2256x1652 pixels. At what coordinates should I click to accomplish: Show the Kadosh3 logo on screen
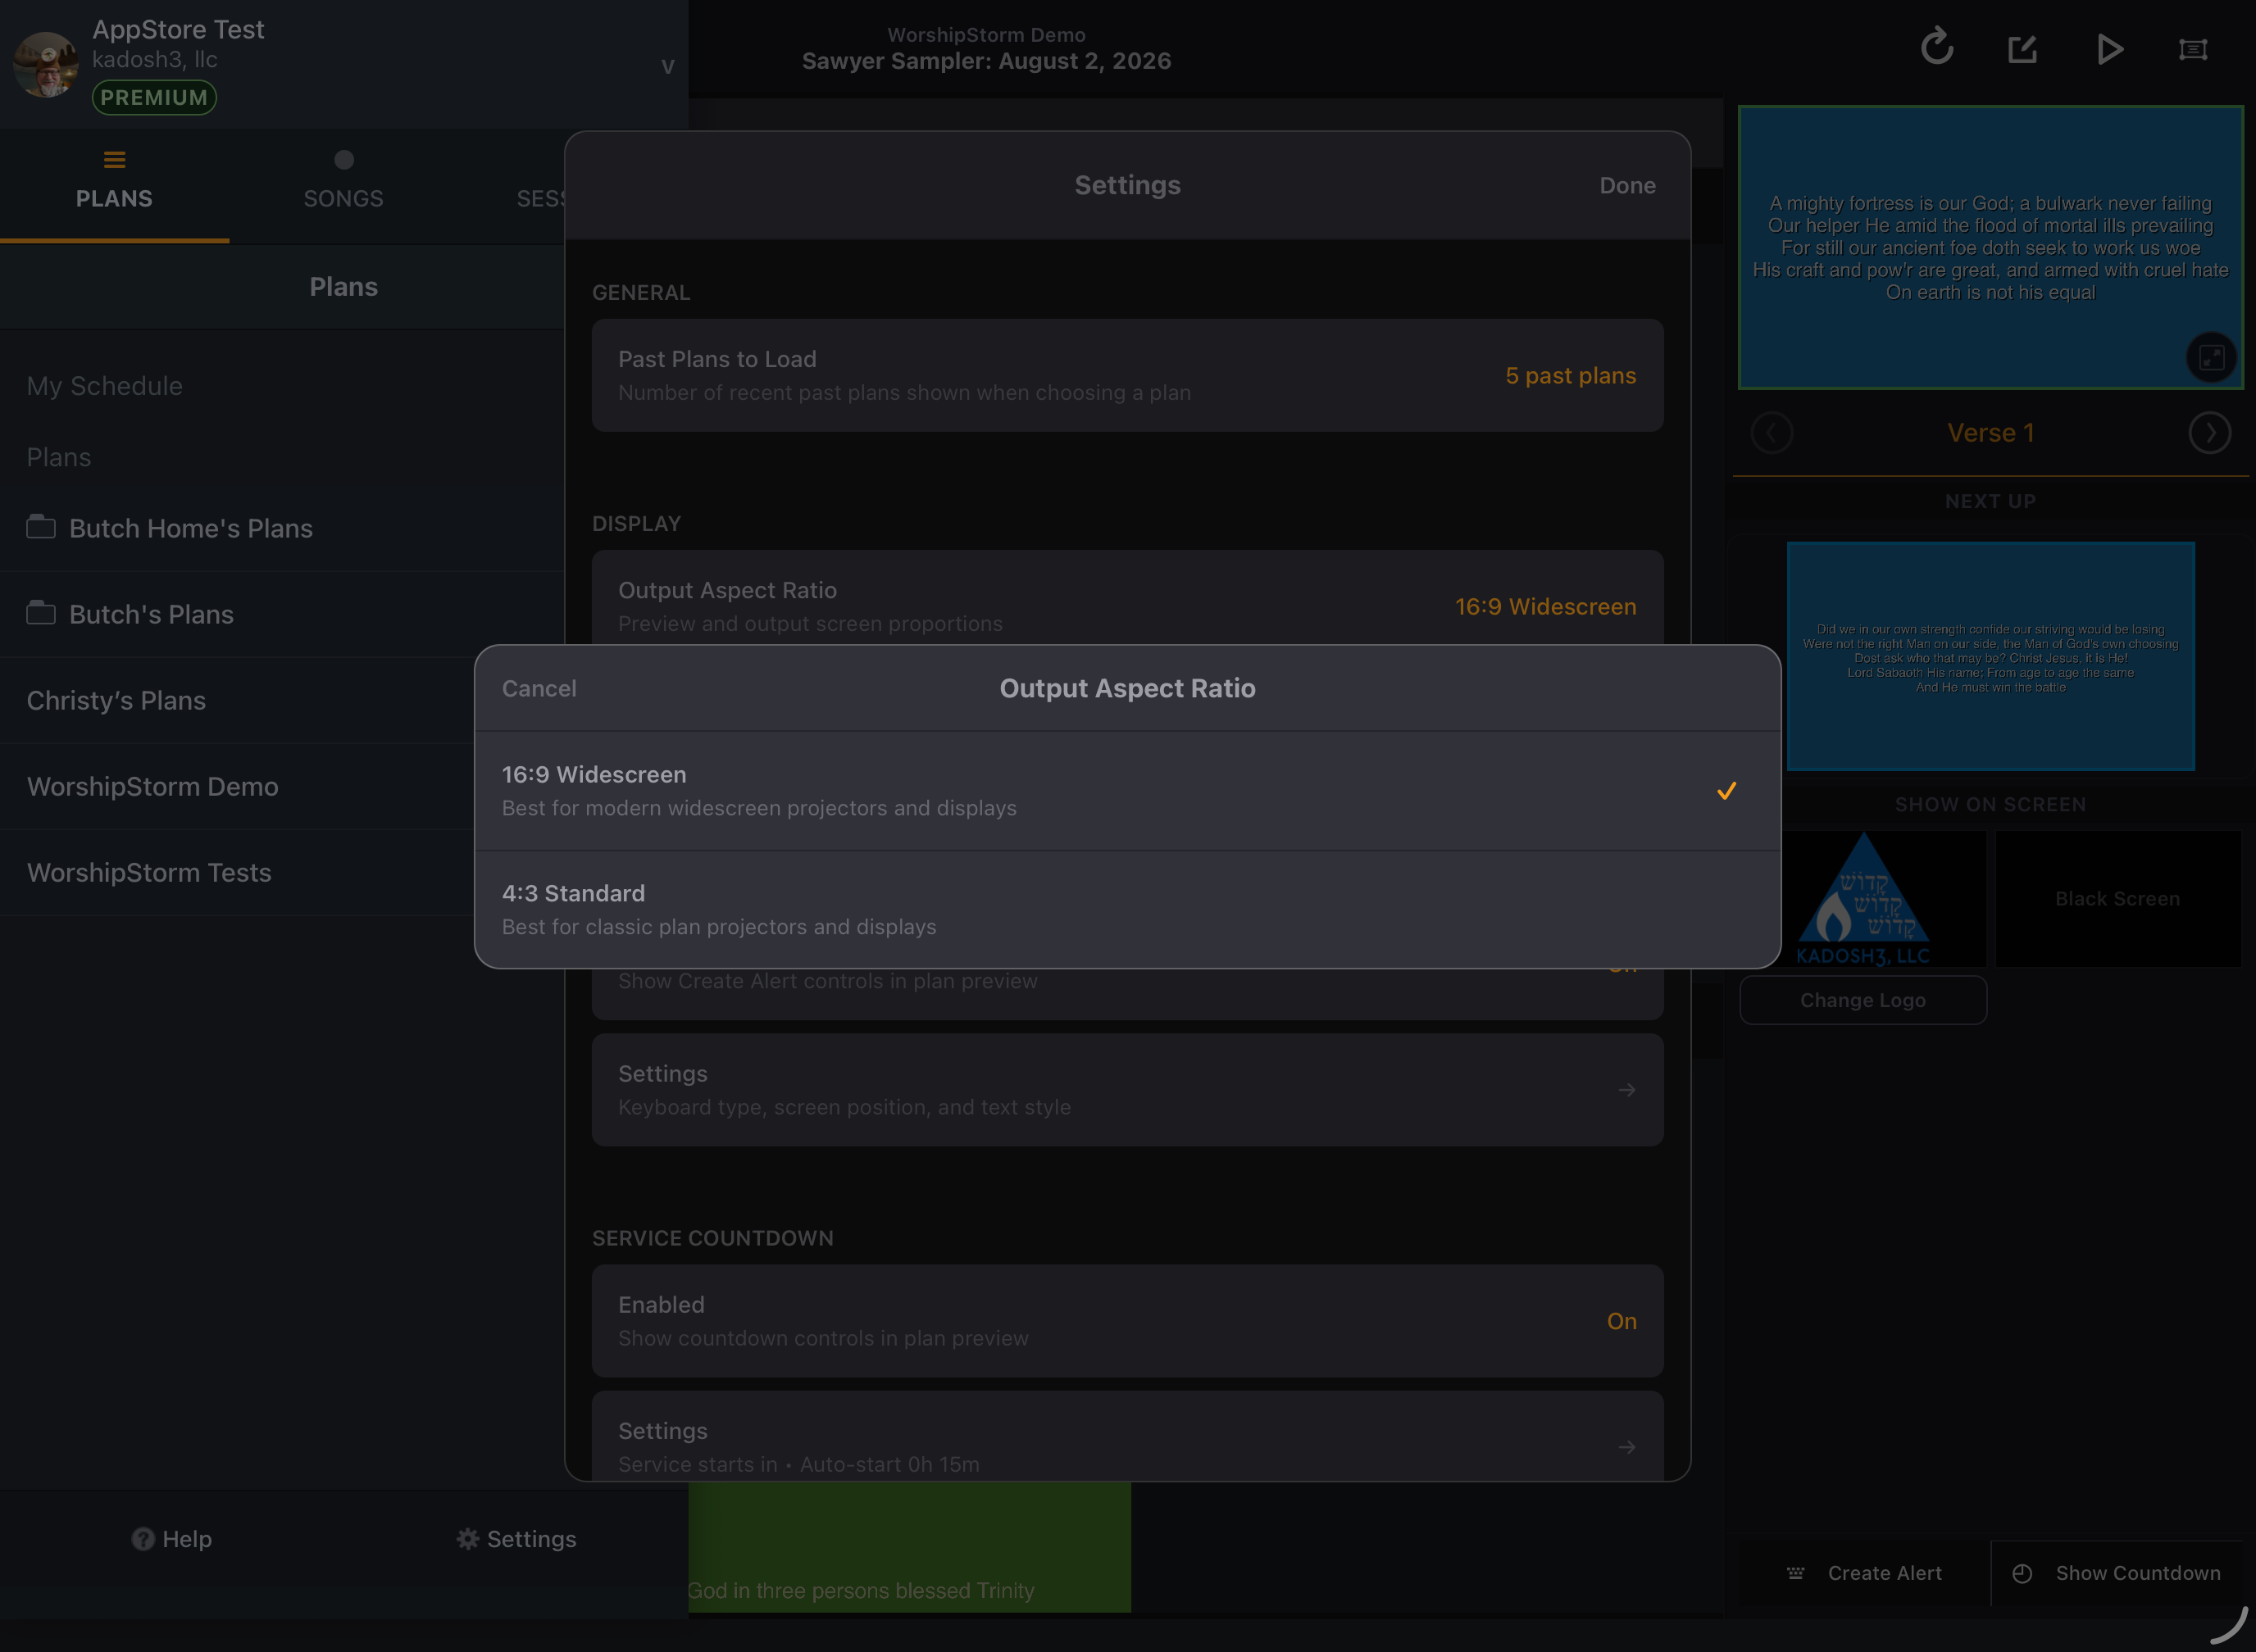click(1863, 899)
